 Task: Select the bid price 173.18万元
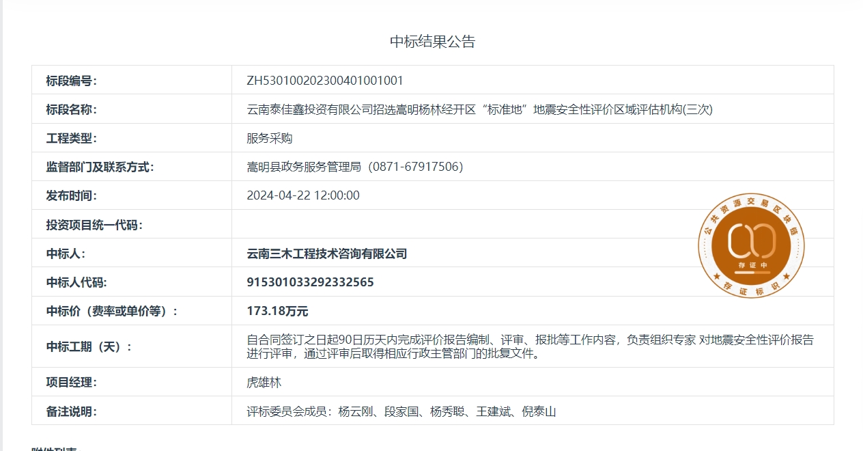pos(278,311)
